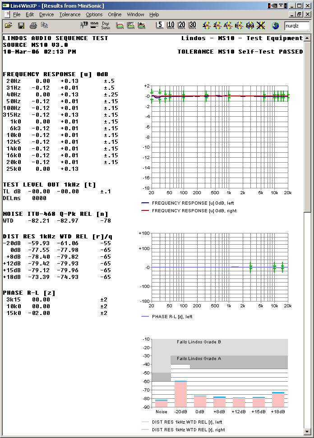The width and height of the screenshot is (314, 438).
Task: Select the sequence 30 toolbar button
Action: (x=192, y=25)
